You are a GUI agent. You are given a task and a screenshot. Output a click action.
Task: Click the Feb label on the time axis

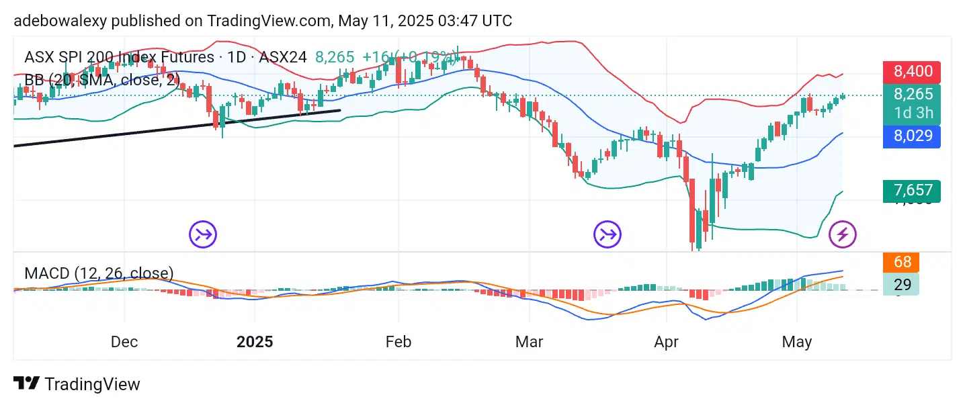[398, 342]
